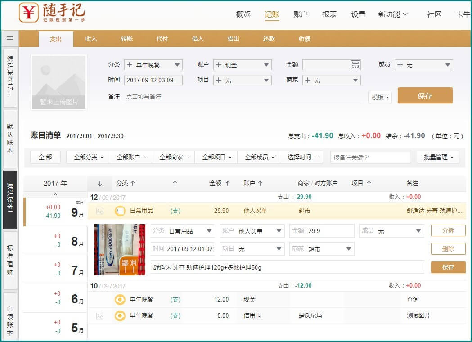Click the toothpaste receipt thumbnail

point(120,250)
